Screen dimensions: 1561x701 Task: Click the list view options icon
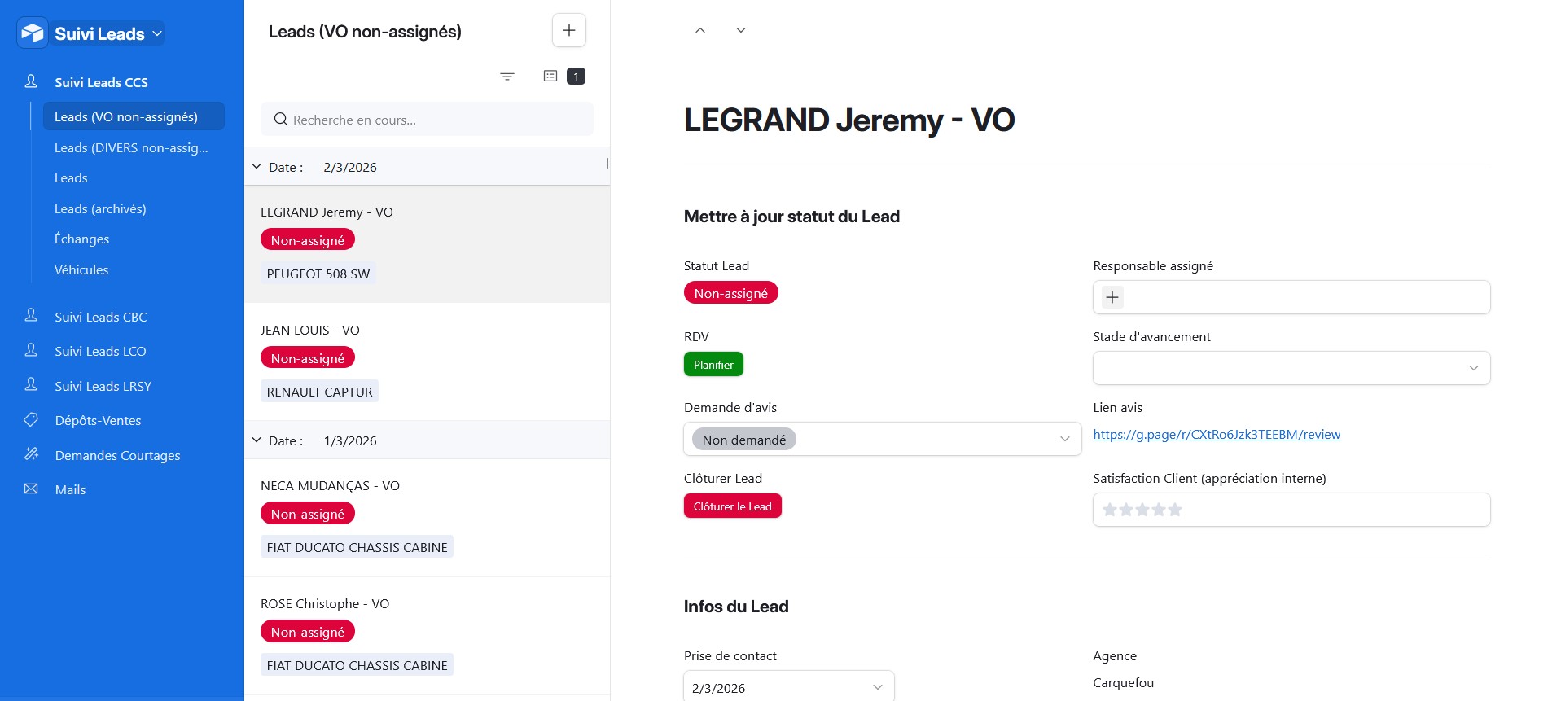pyautogui.click(x=550, y=77)
